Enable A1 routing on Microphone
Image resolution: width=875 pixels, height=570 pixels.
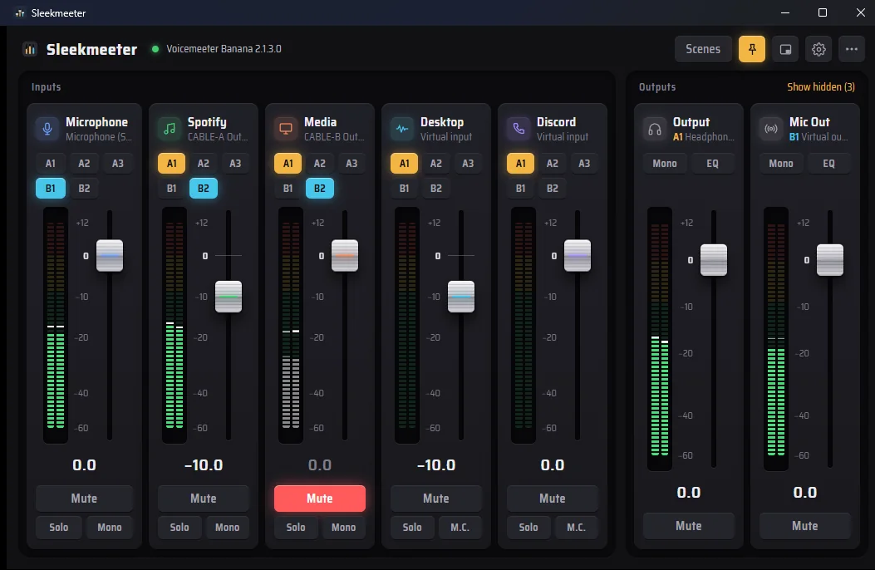point(50,164)
